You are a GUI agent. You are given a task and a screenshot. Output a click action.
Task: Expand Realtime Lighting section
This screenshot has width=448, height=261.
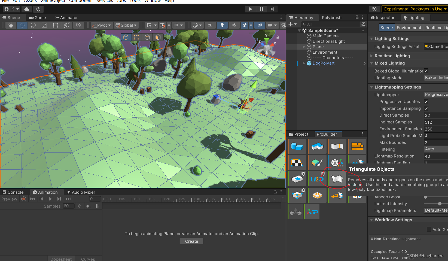pos(371,56)
